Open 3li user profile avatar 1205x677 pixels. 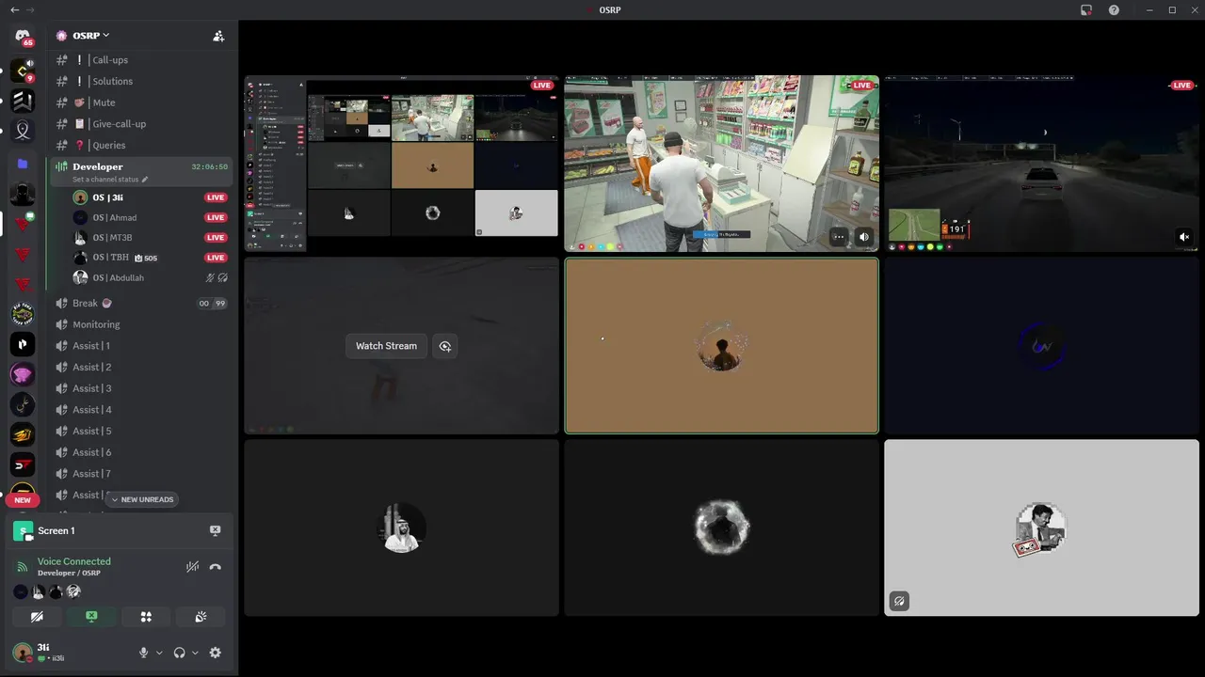click(23, 653)
